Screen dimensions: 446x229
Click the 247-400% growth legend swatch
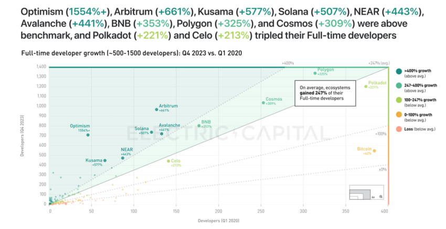(x=399, y=85)
